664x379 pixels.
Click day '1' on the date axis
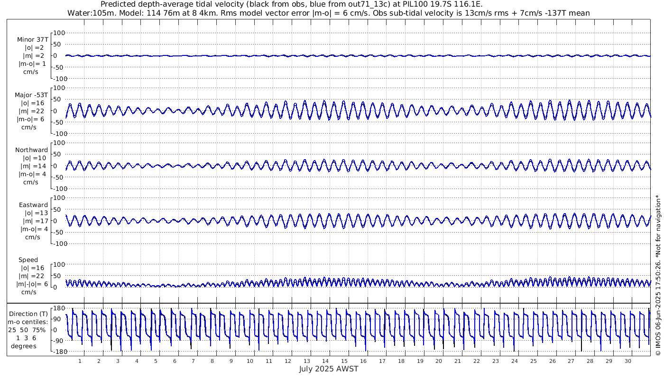click(80, 361)
